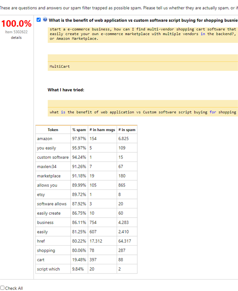Screen dimensions: 238x291
Task: Click the # in spam column header
Action: [x=127, y=130]
